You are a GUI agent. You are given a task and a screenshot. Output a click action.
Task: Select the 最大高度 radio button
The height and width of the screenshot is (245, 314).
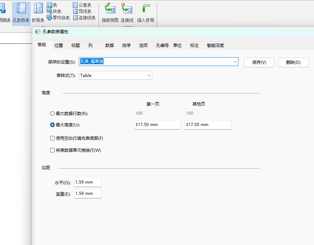52,125
